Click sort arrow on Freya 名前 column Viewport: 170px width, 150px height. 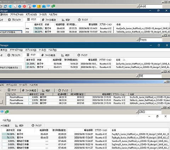point(124,60)
